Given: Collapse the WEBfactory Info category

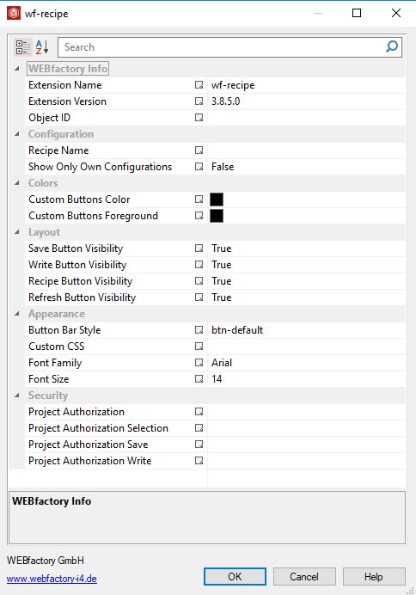Looking at the screenshot, I should point(17,69).
